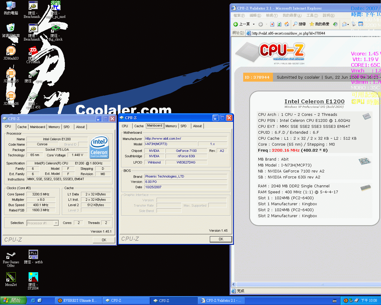The height and width of the screenshot is (305, 381).
Task: Click the Core Voltage 1.448 V value
Action: pyautogui.click(x=77, y=155)
